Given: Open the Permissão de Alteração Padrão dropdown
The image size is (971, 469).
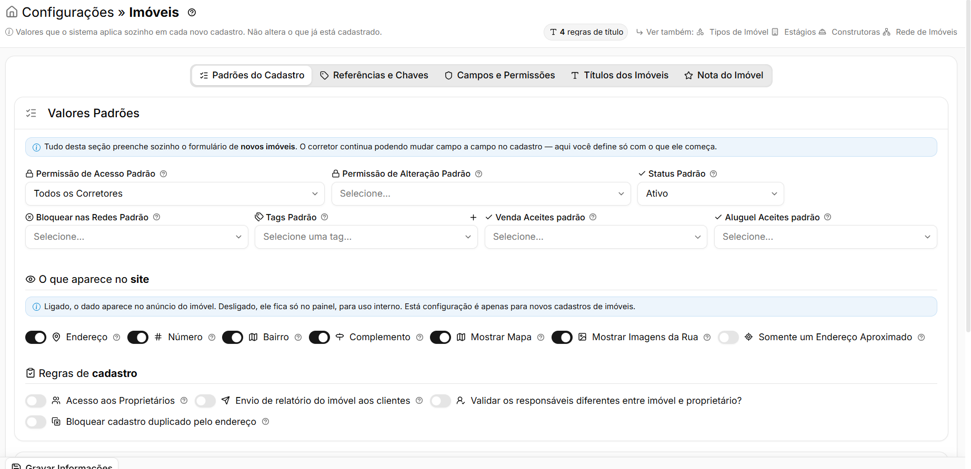Looking at the screenshot, I should coord(481,193).
